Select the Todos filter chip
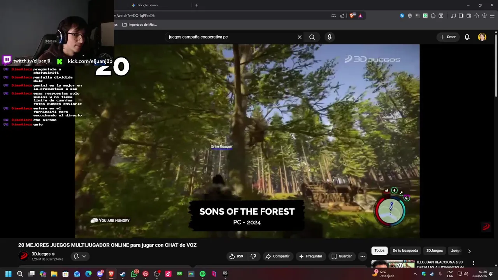 click(x=379, y=251)
